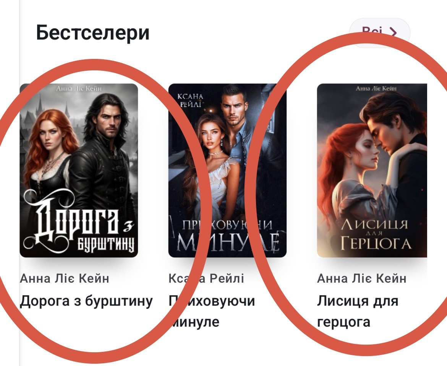Open the title link Дорога з бурштину
This screenshot has width=447, height=366.
pos(86,301)
